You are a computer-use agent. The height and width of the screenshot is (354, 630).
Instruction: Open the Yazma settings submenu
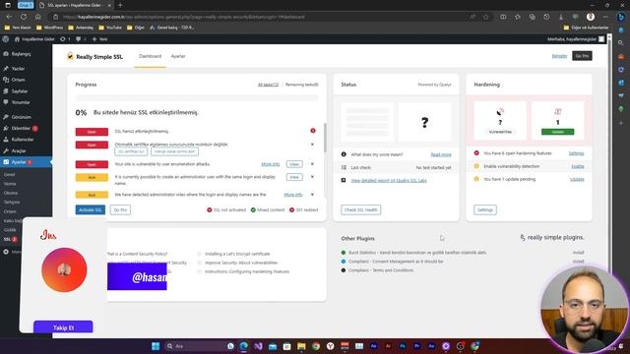(x=10, y=184)
